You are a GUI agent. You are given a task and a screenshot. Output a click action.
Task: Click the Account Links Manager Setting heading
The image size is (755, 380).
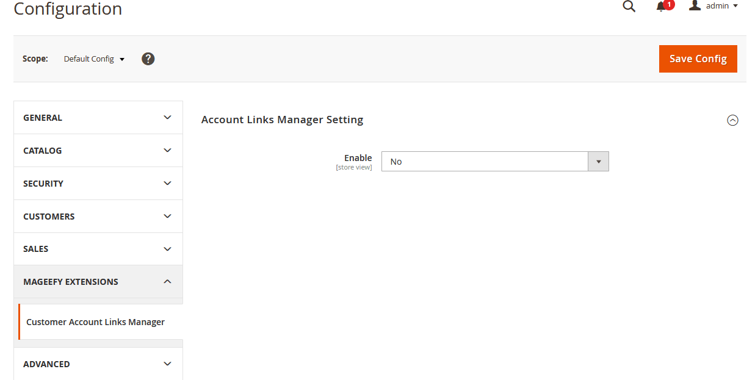(x=282, y=120)
